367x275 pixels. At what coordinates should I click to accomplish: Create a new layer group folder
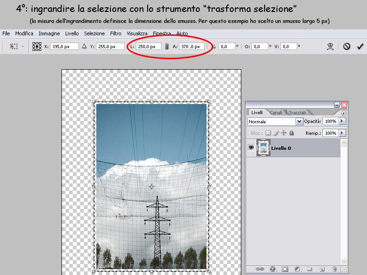pos(309,268)
